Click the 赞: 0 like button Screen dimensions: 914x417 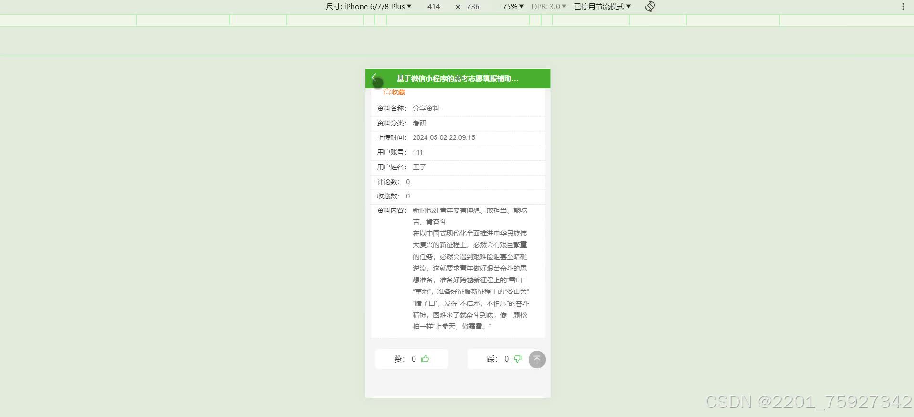point(412,359)
